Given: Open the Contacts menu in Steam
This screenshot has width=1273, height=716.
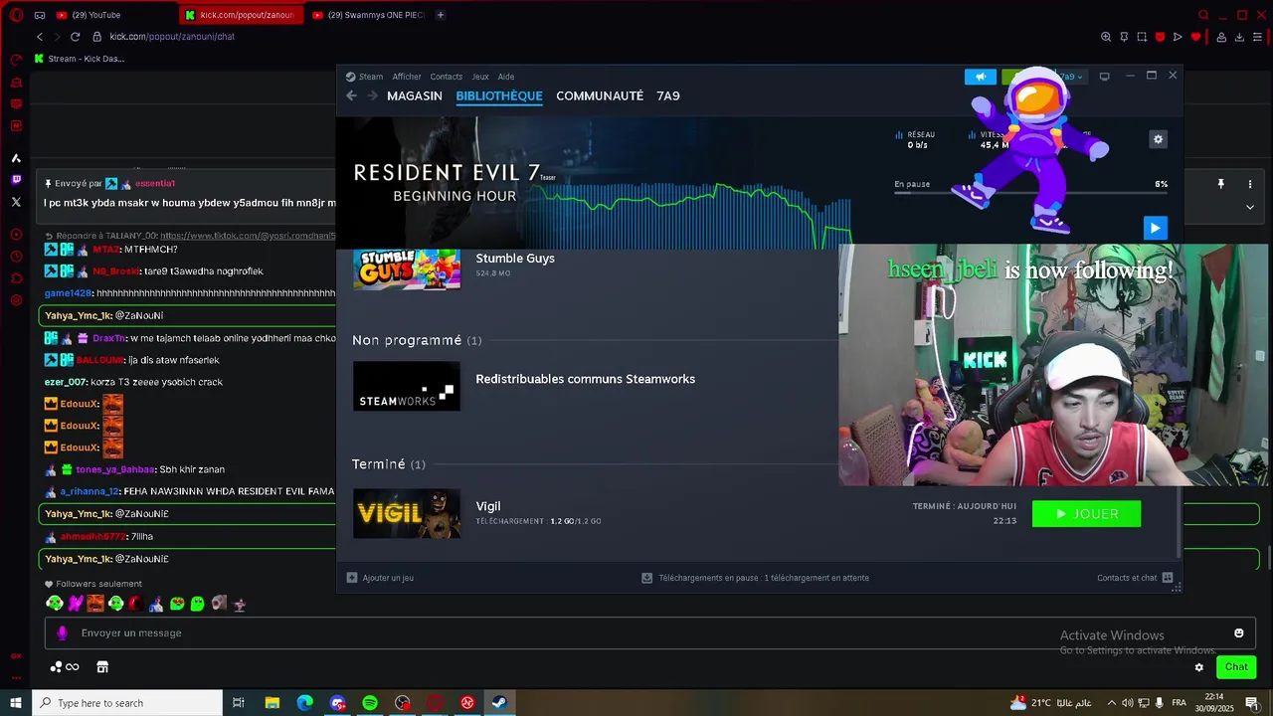Looking at the screenshot, I should click(x=446, y=77).
